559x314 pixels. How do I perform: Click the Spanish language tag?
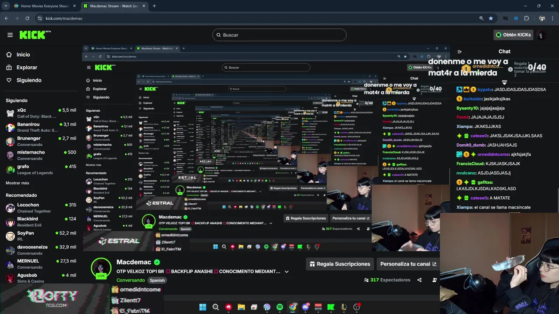tap(157, 280)
